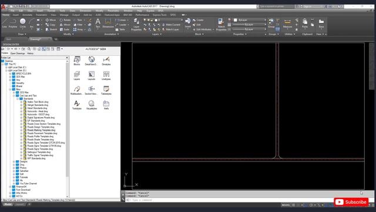Select Traffic Signal Template.dwg in tree
Viewport: 376px width, 212px height.
41,155
